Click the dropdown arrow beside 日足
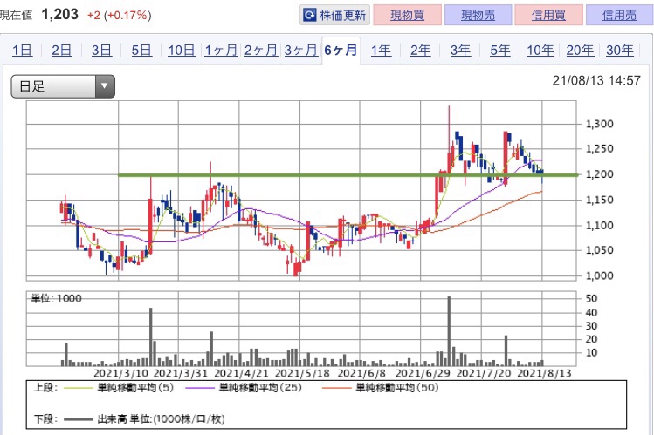Screen dimensions: 654x435 tap(104, 86)
